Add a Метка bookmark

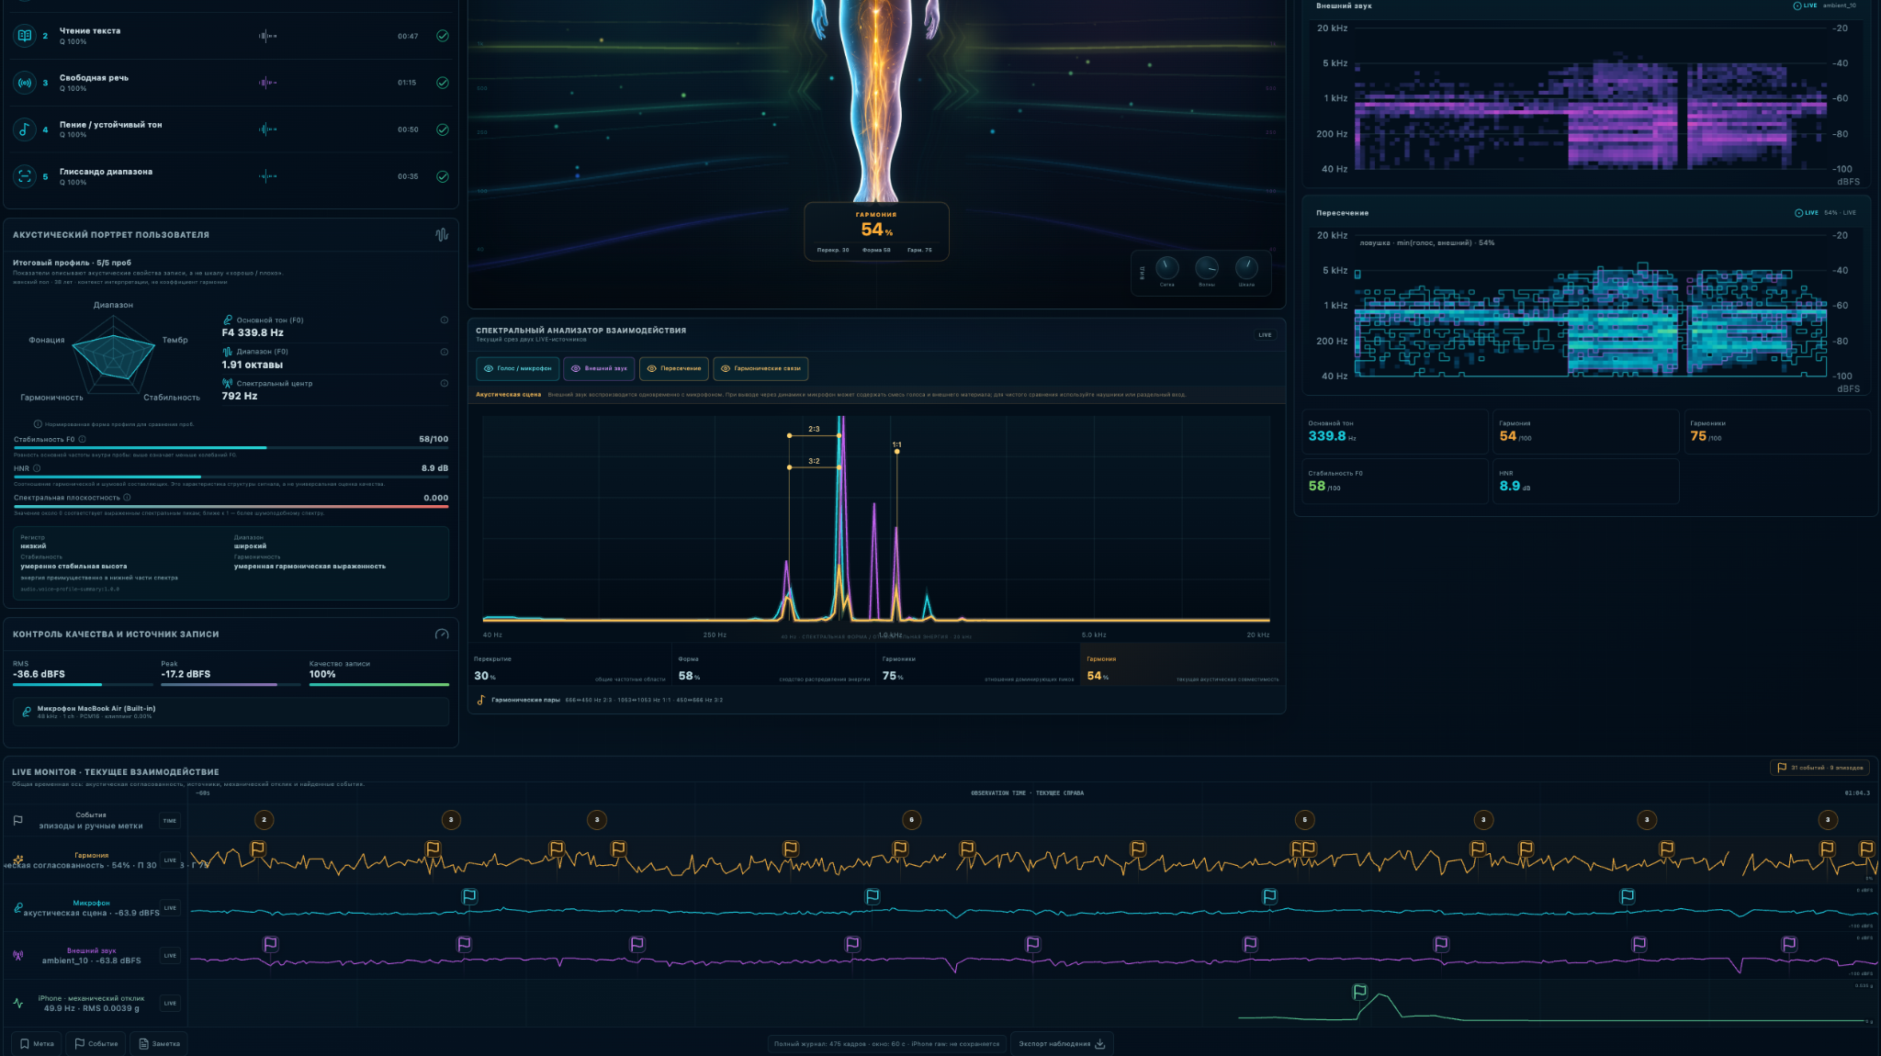point(37,1043)
